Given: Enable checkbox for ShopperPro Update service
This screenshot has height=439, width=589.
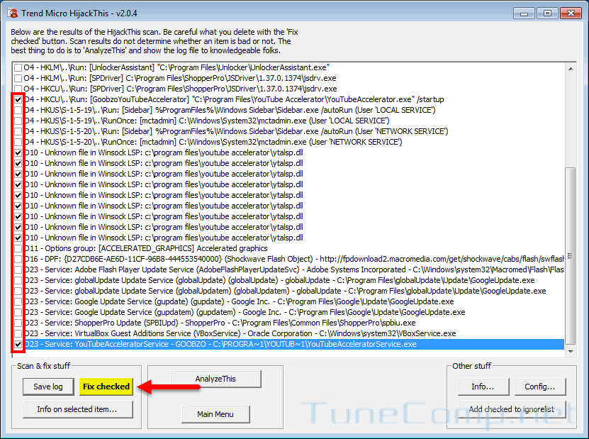Looking at the screenshot, I should tap(18, 323).
